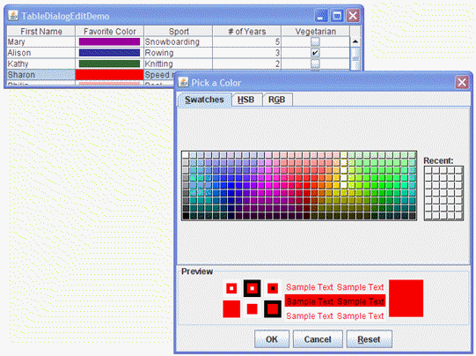
Task: Minimize the TableDialogEditDemo window
Action: pyautogui.click(x=321, y=16)
